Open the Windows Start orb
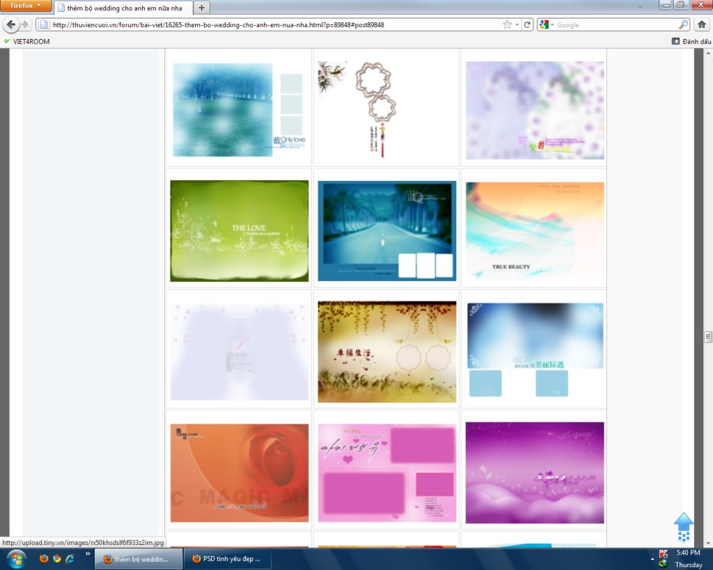This screenshot has height=570, width=713. [x=16, y=559]
